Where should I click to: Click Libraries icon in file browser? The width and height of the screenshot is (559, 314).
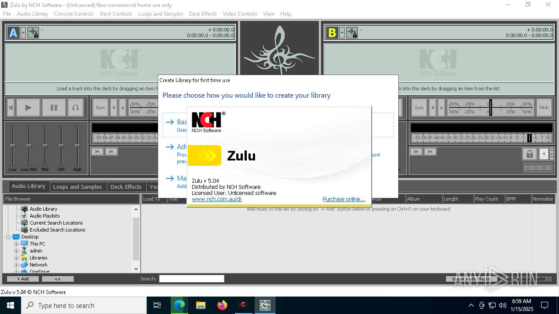[24, 258]
